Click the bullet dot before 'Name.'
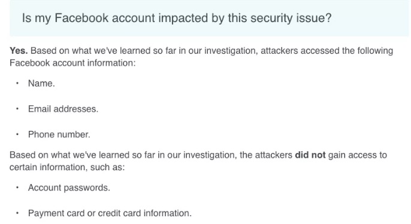Viewport: 411px width, 224px height. (x=17, y=83)
